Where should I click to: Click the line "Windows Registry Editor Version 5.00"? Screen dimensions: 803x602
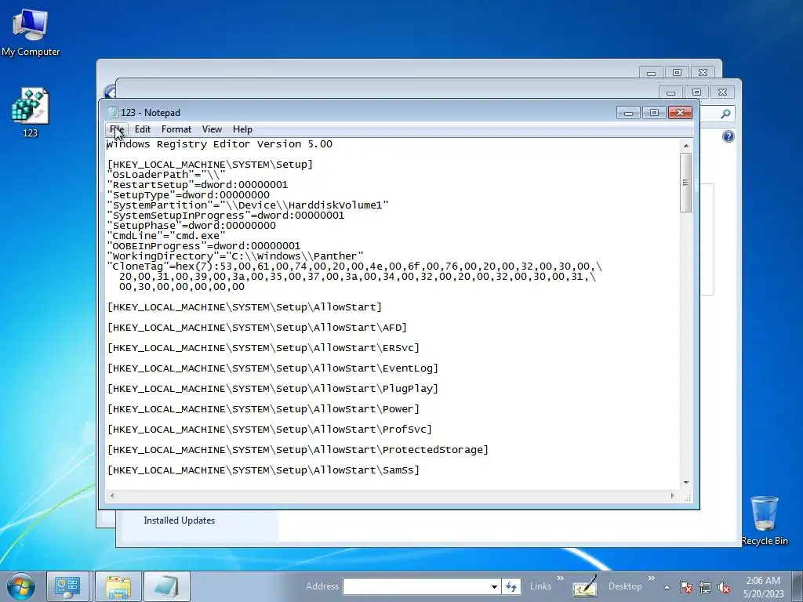pyautogui.click(x=220, y=144)
